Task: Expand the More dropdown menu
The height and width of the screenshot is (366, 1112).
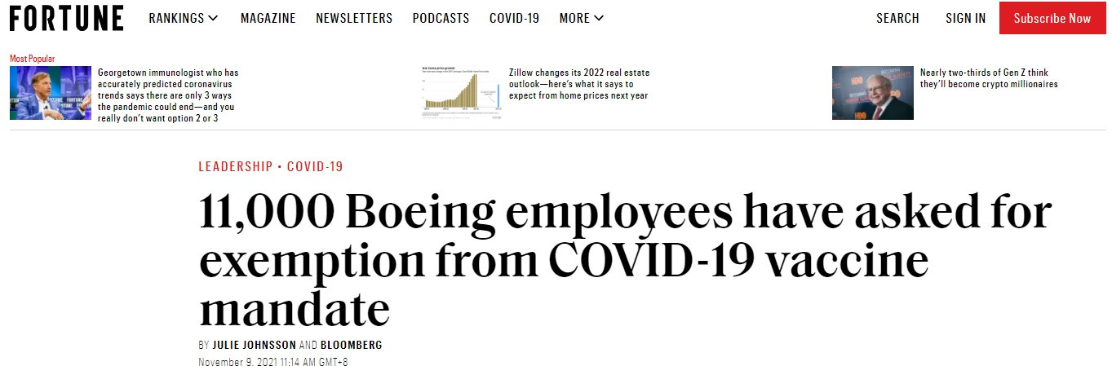Action: (582, 18)
